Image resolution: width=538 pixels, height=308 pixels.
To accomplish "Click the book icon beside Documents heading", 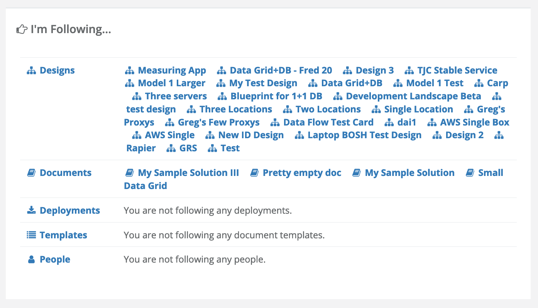I will 31,173.
